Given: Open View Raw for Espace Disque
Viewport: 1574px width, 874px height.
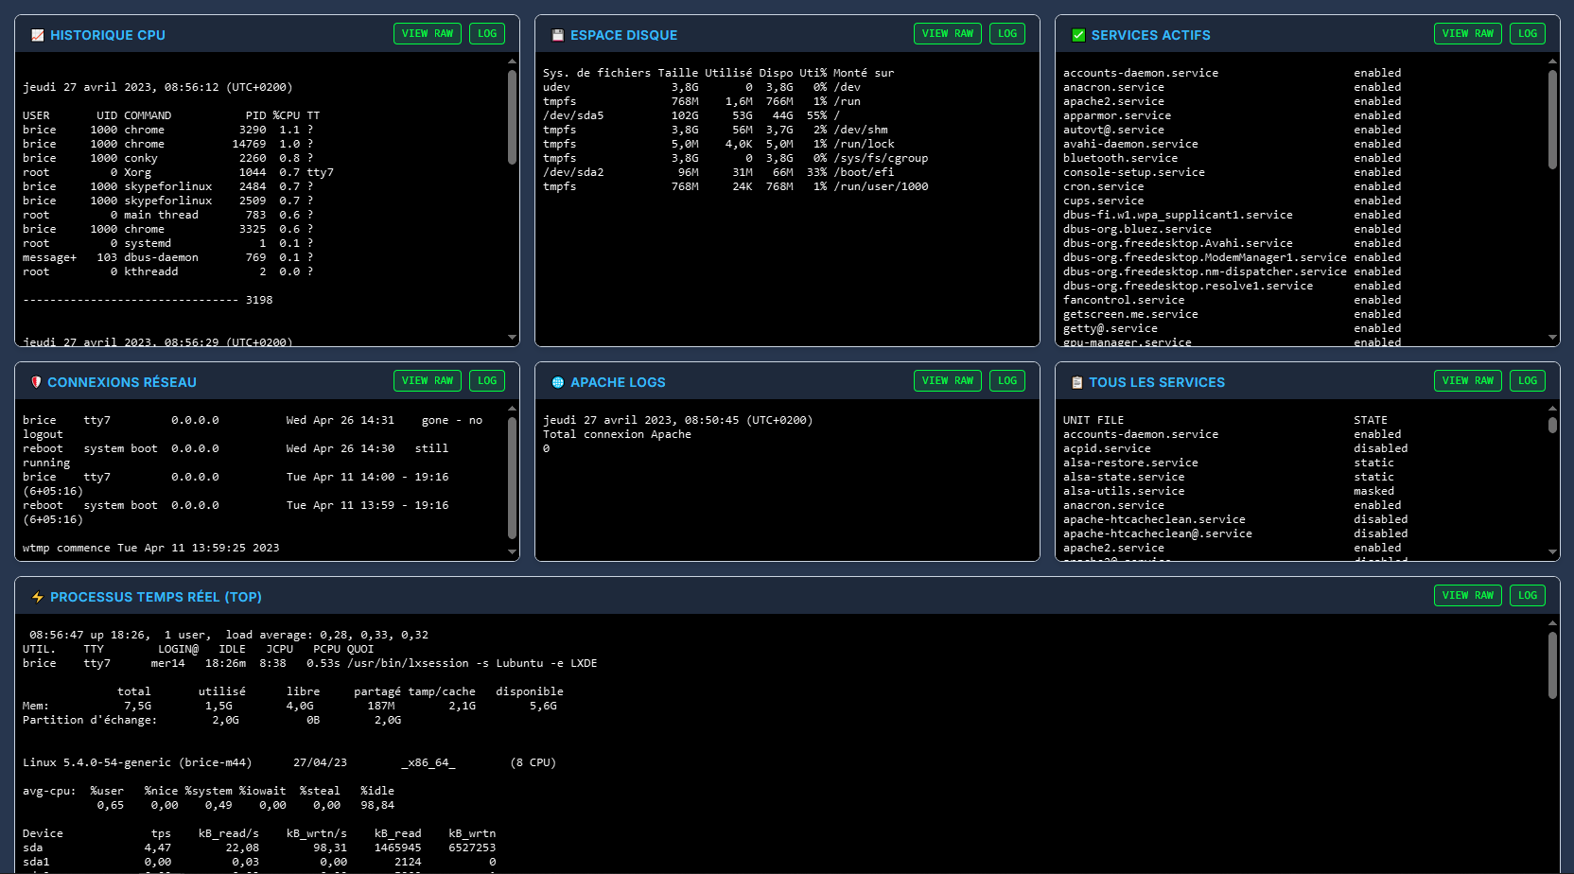Looking at the screenshot, I should tap(948, 33).
